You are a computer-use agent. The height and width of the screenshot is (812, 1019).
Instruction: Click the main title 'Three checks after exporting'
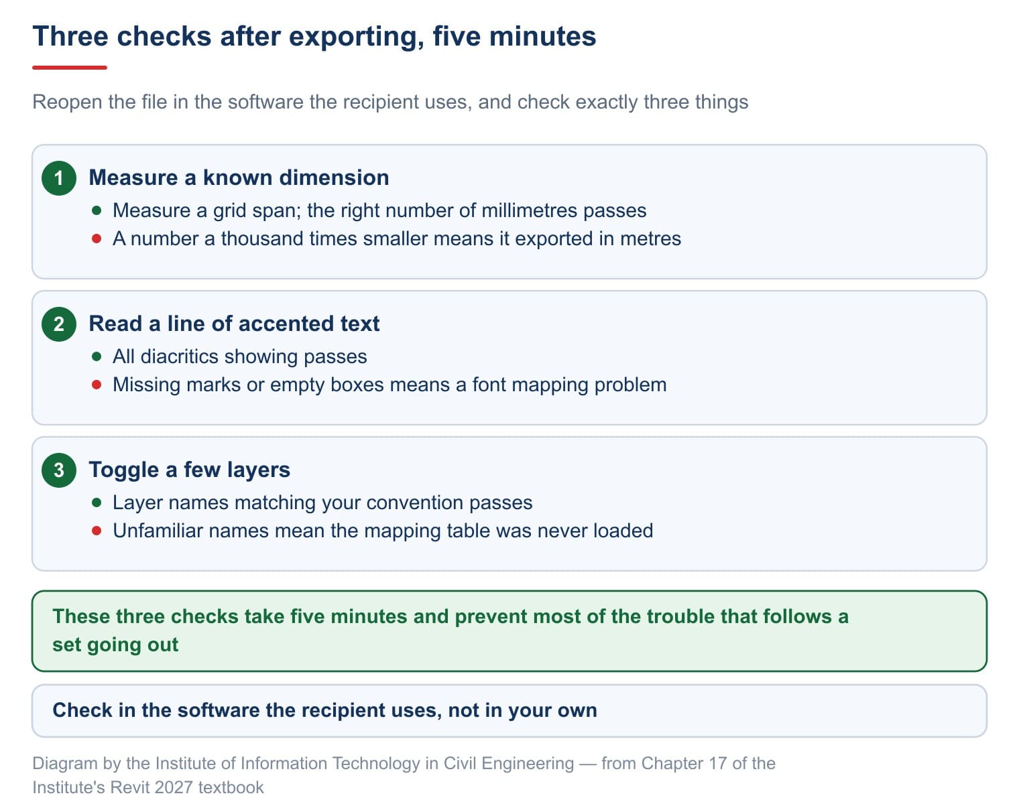coord(314,36)
